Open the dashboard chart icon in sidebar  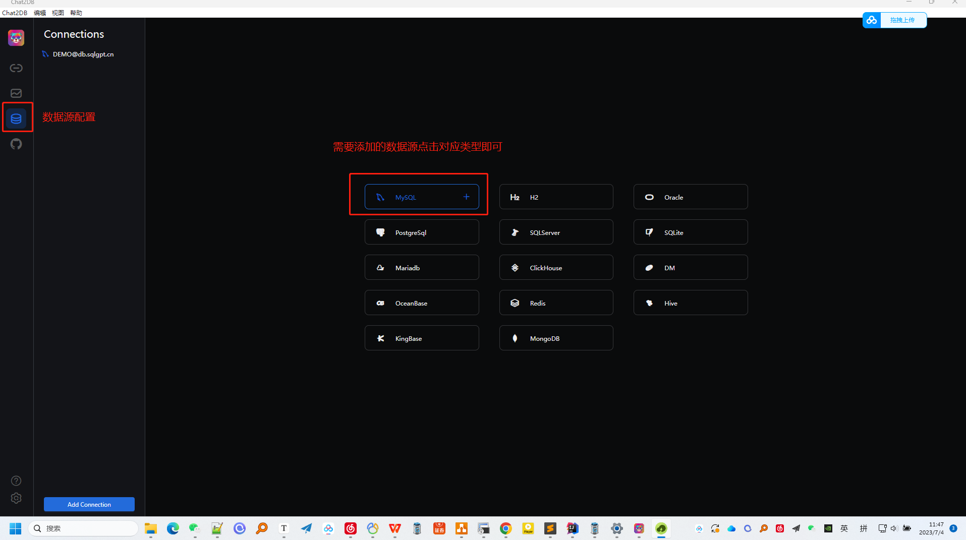point(16,93)
